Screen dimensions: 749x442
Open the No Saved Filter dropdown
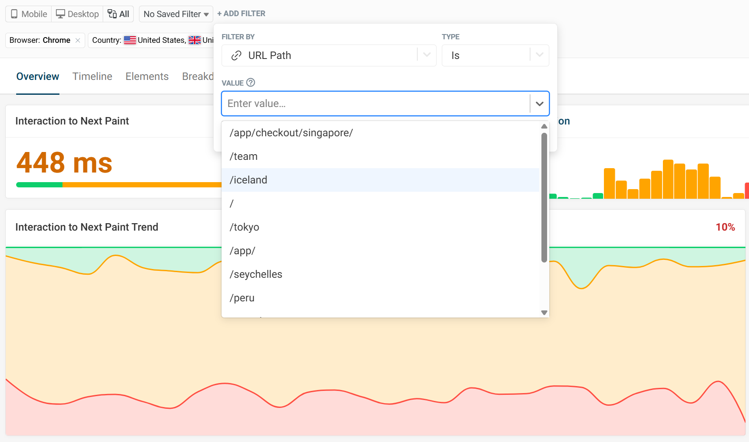pyautogui.click(x=176, y=14)
